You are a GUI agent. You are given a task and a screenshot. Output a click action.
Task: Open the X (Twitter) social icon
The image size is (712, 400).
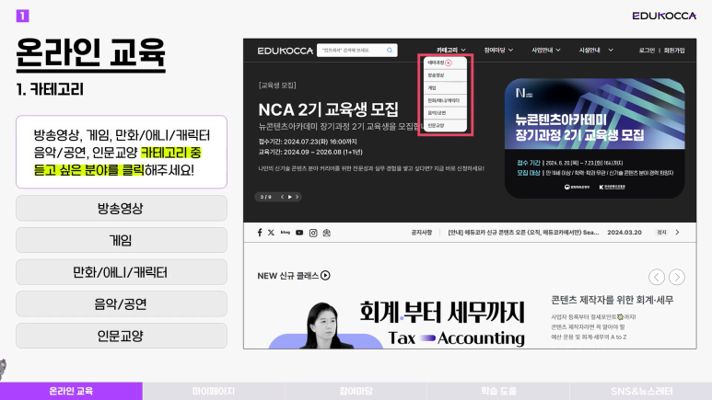(271, 233)
